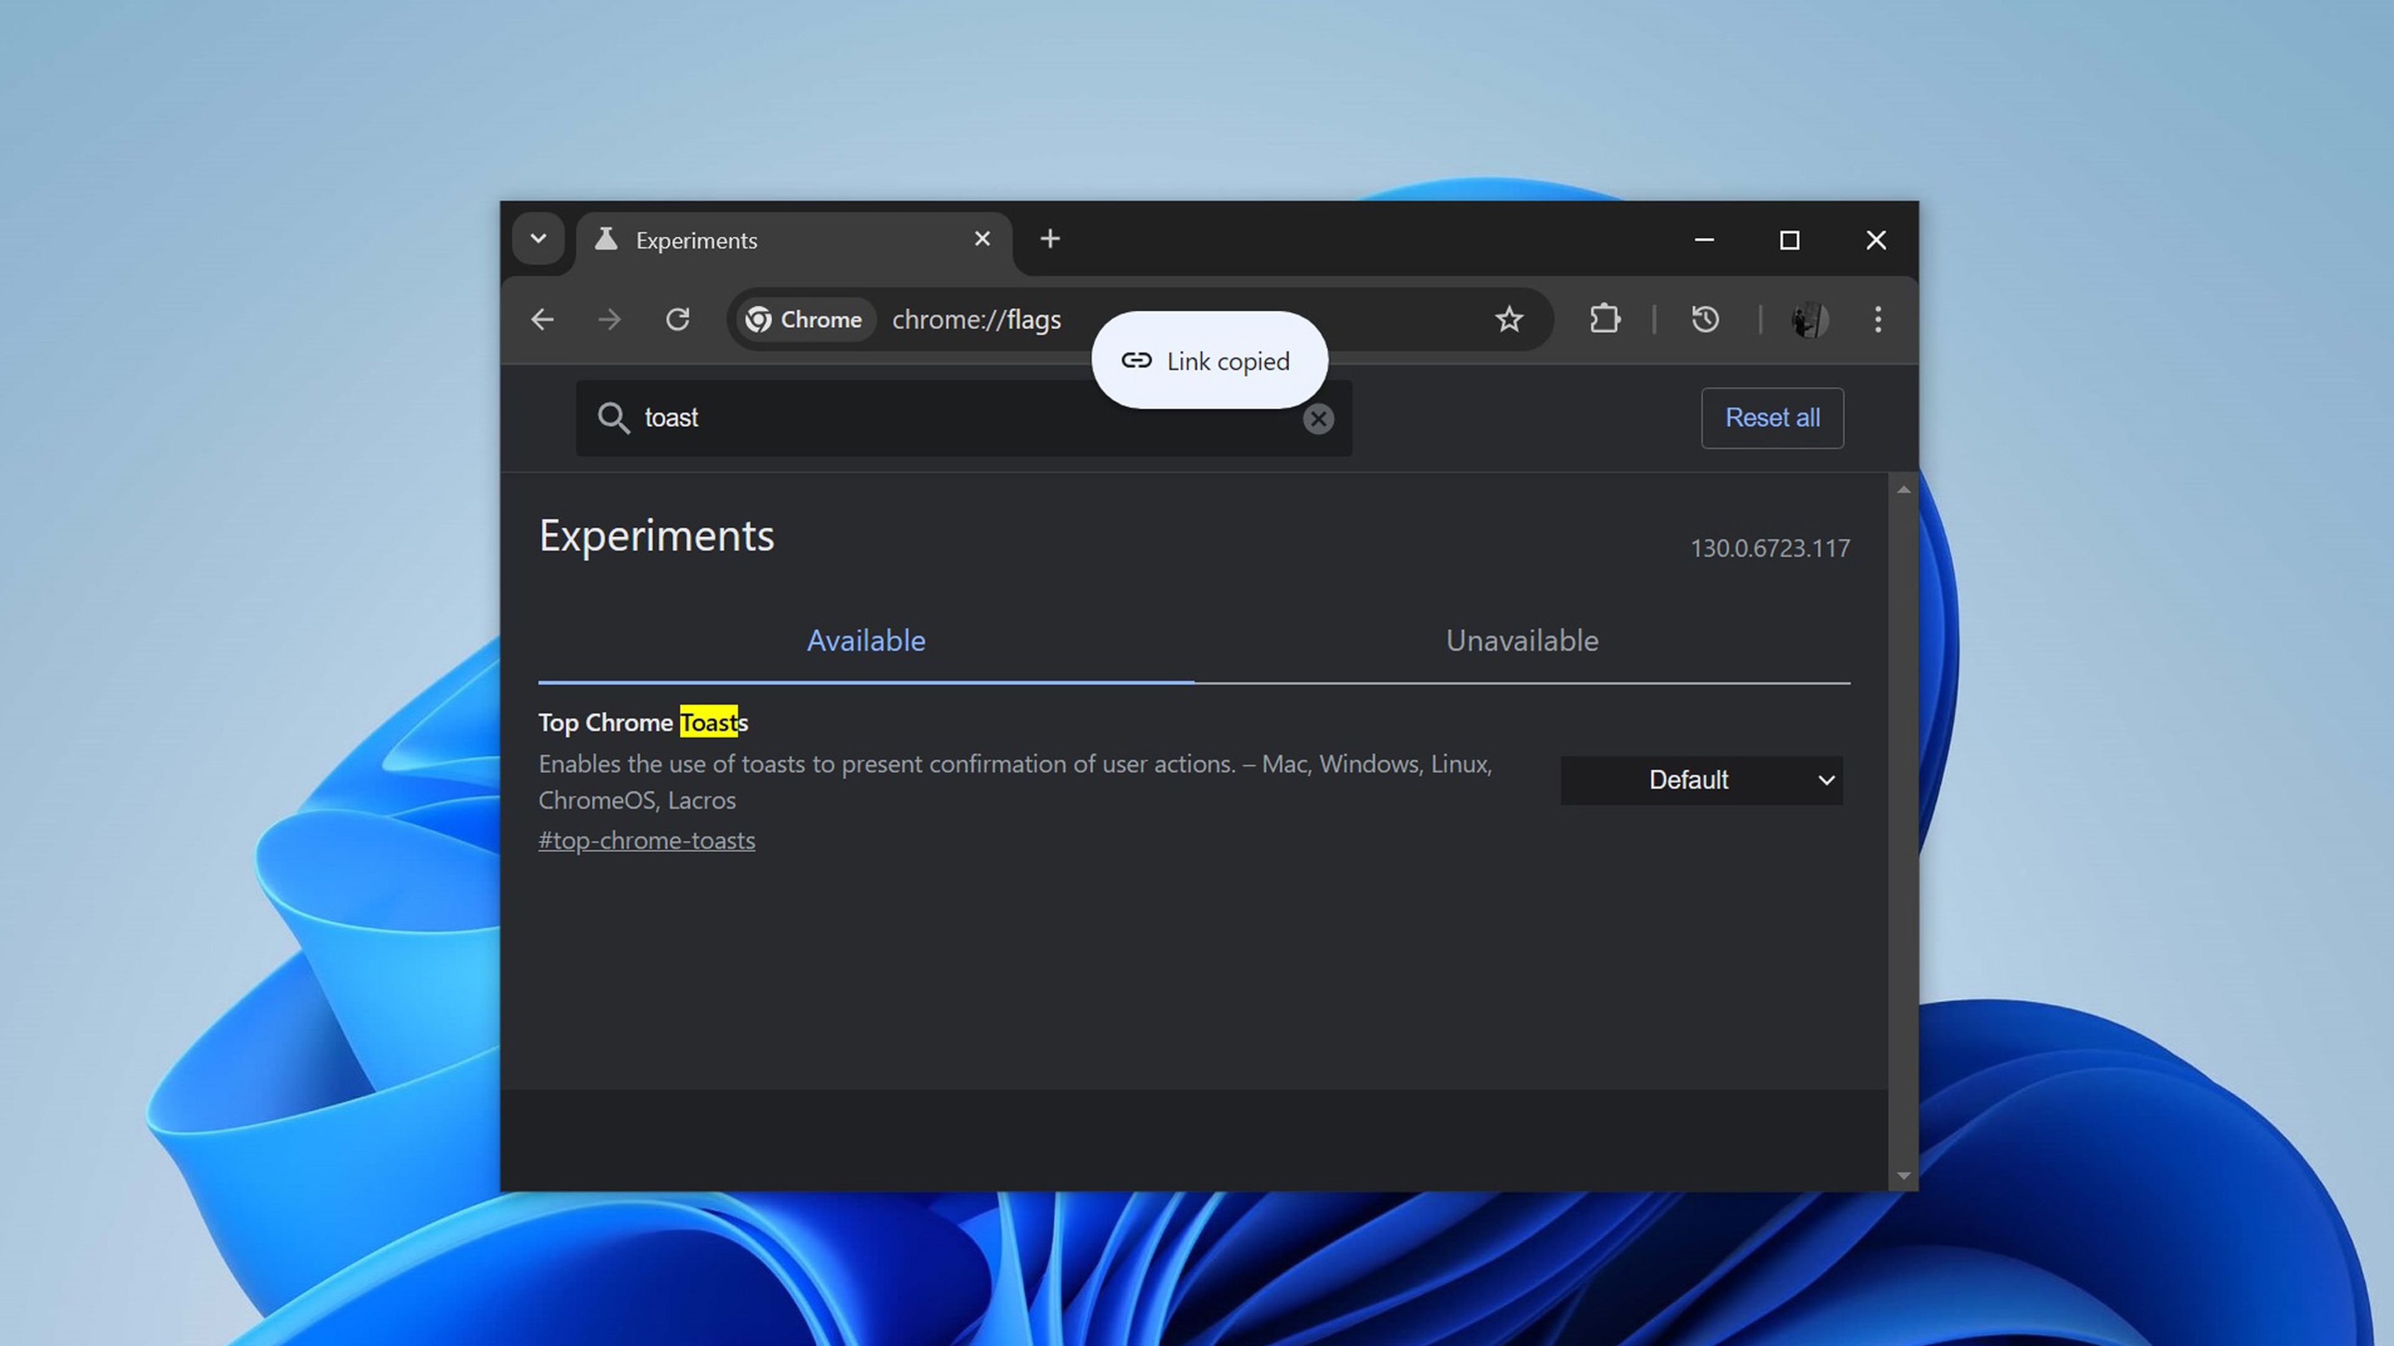Click the scrollbar down arrow
This screenshot has height=1346, width=2394.
1903,1176
